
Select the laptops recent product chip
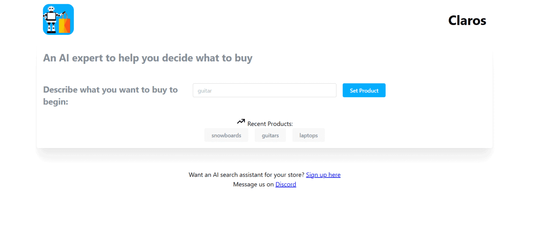tap(309, 135)
